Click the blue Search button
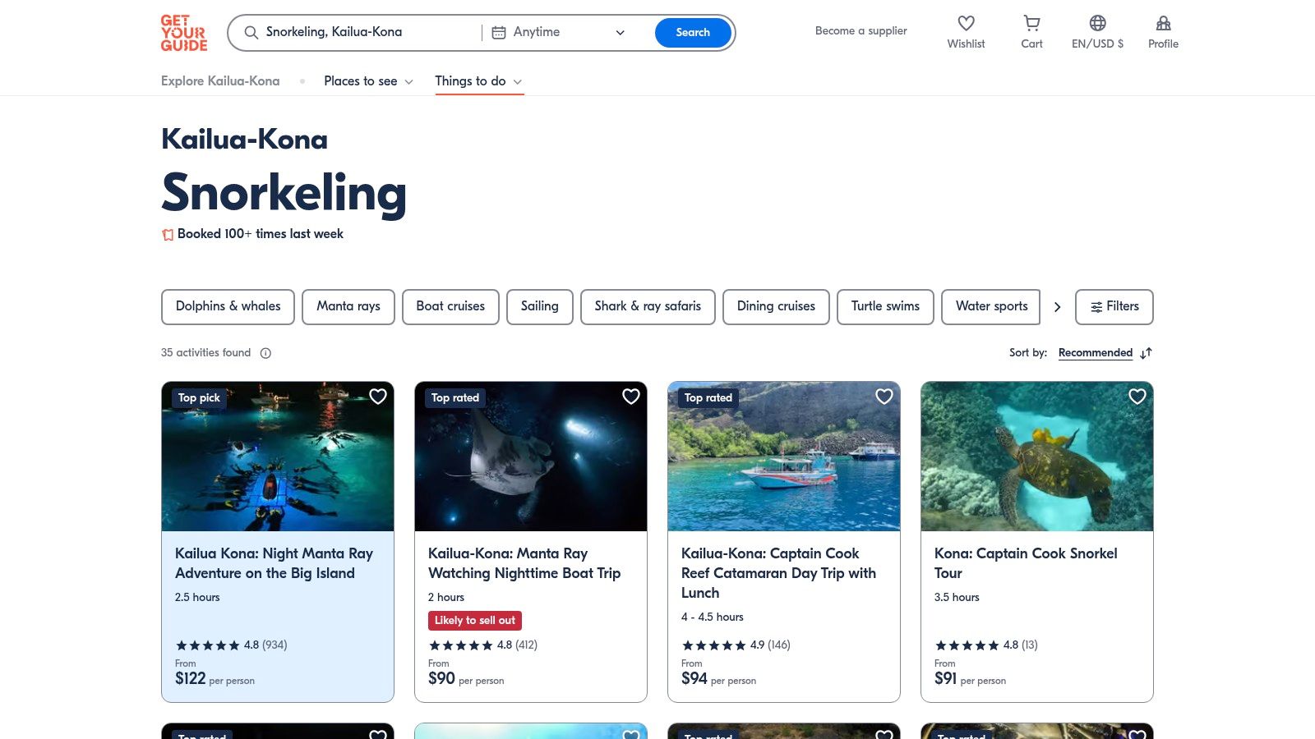This screenshot has width=1315, height=739. click(x=693, y=33)
